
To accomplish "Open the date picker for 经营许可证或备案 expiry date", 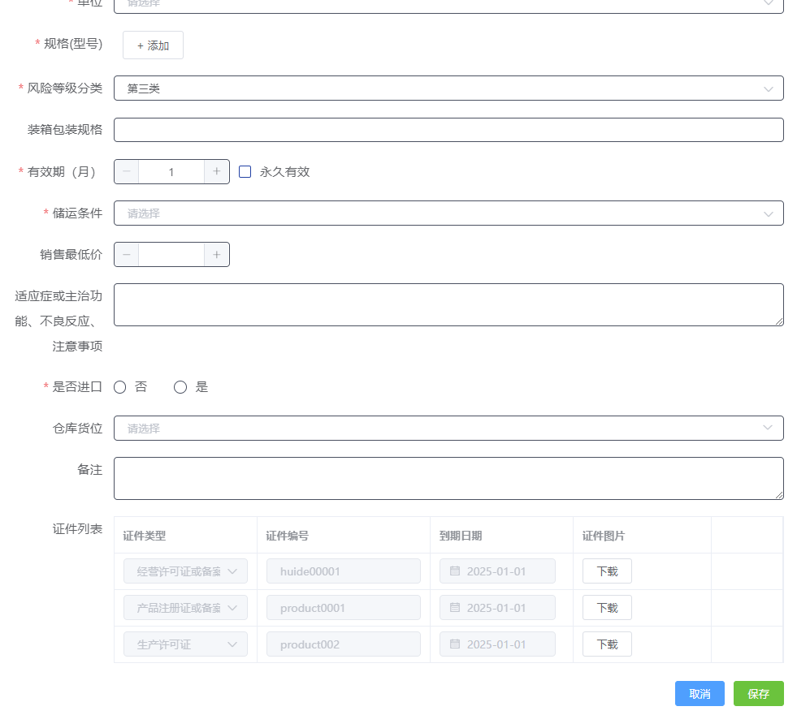I will coord(455,571).
